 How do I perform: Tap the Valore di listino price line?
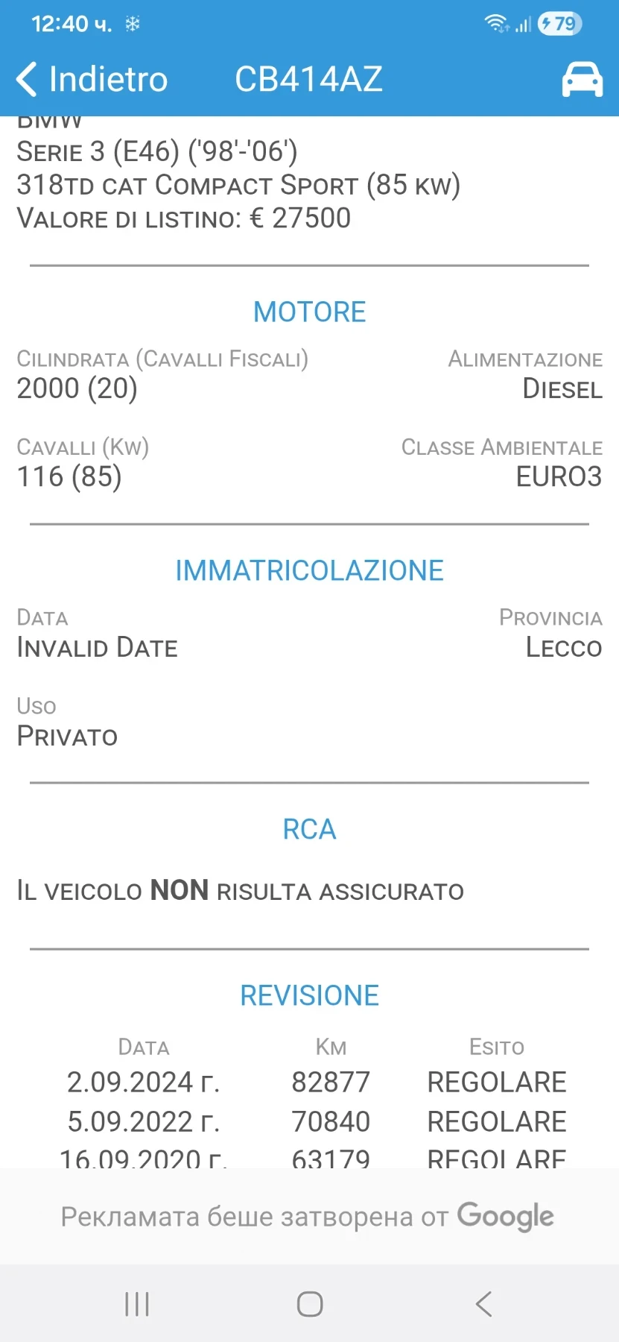pyautogui.click(x=183, y=218)
